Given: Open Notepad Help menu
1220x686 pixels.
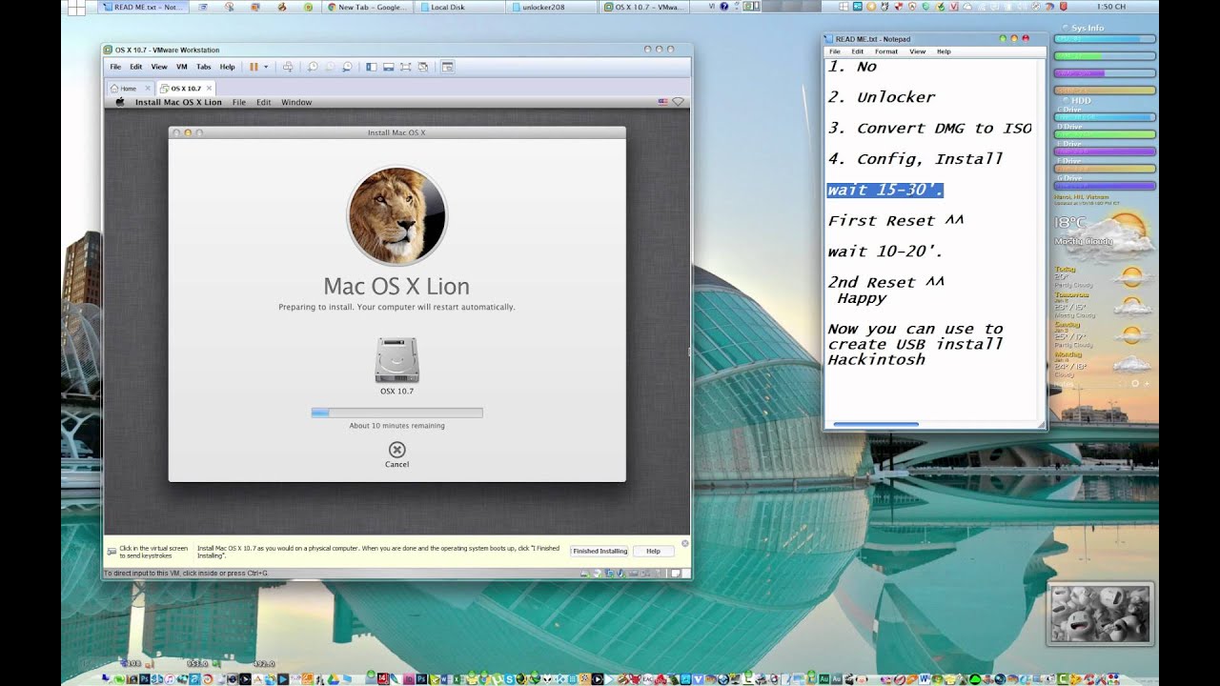Looking at the screenshot, I should 944,51.
